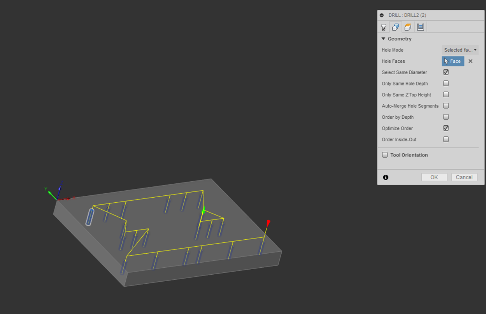Enable Only Same Hole Depth
This screenshot has width=486, height=314.
(446, 83)
